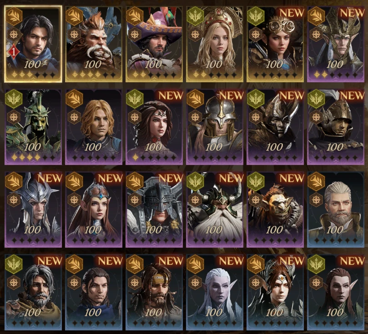Image resolution: width=368 pixels, height=334 pixels.
Task: Click the NEW badge on silver spiked-helmet elf
Action: coord(50,178)
